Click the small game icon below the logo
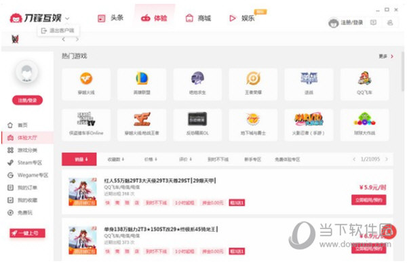The width and height of the screenshot is (407, 263). pyautogui.click(x=15, y=39)
